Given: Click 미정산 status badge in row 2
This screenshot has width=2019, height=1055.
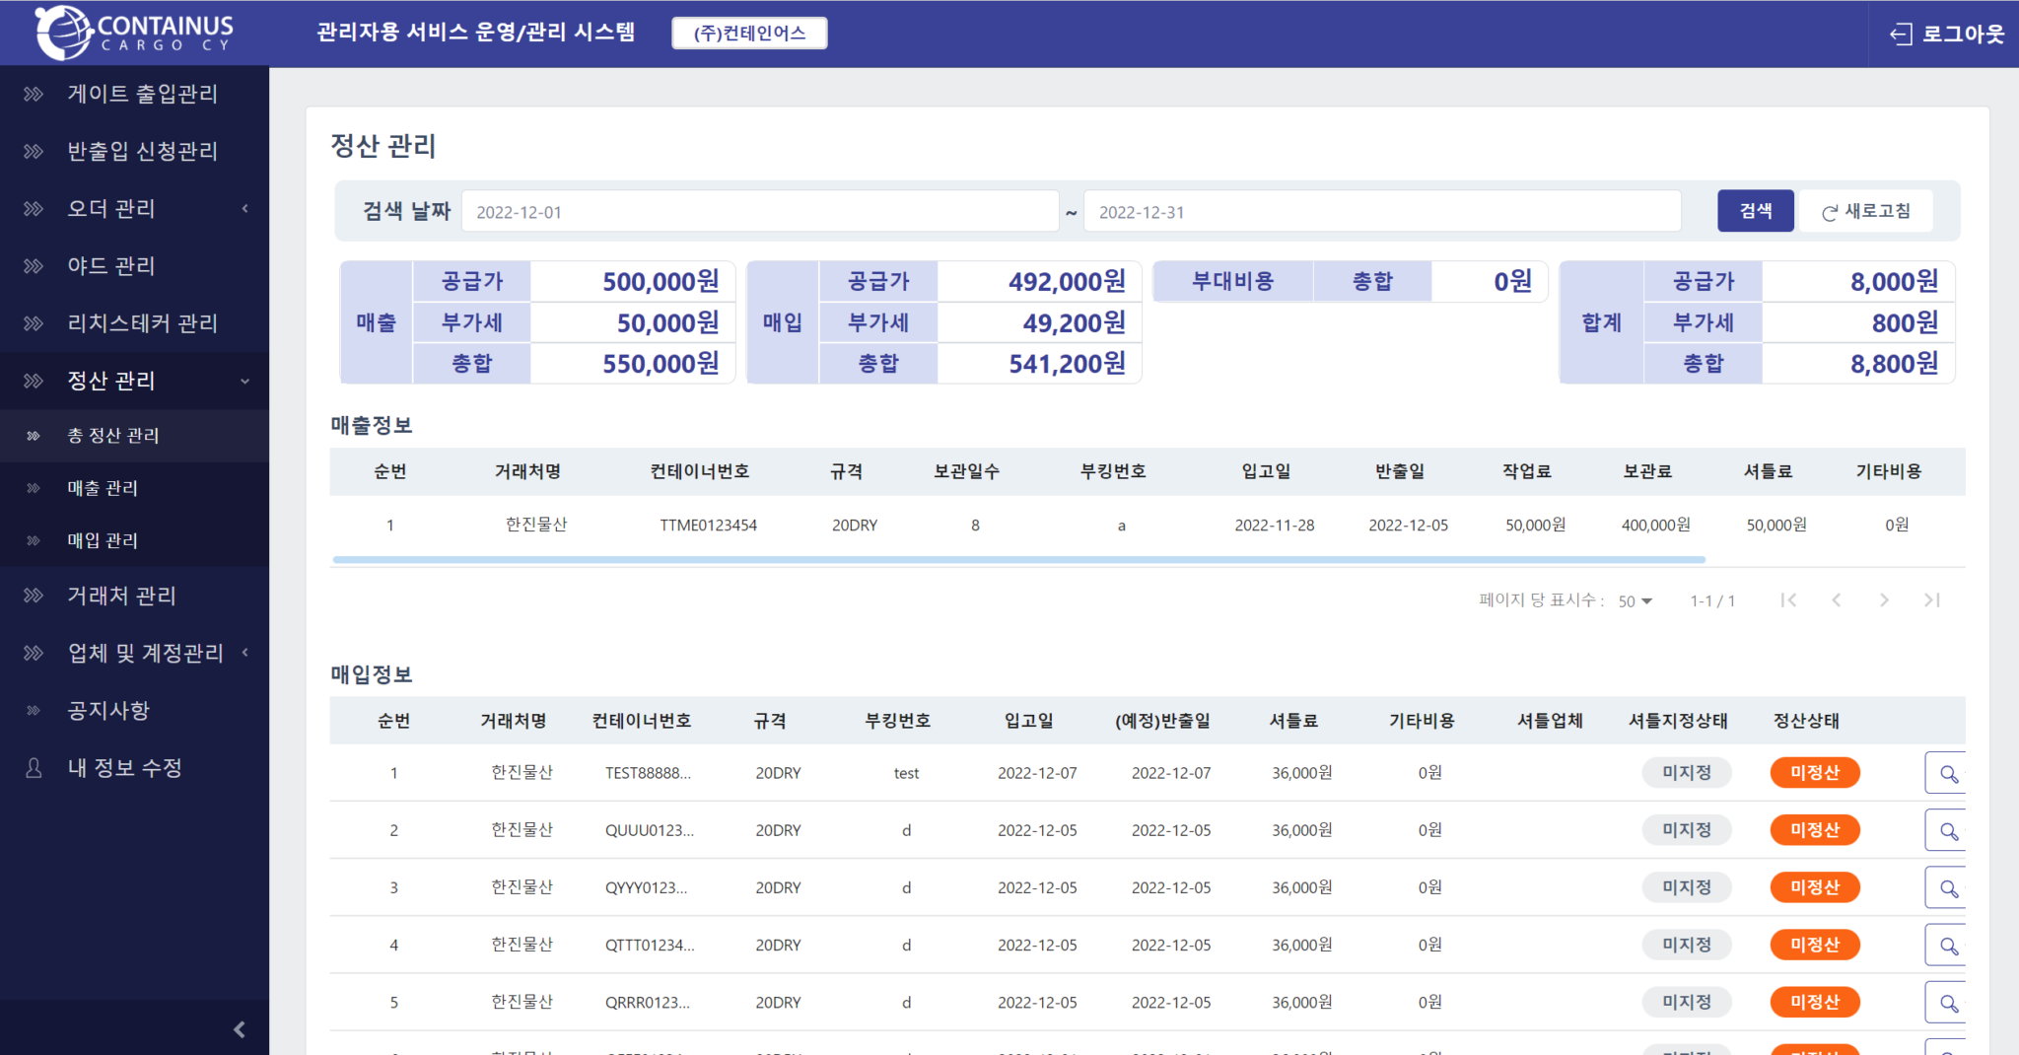Looking at the screenshot, I should point(1814,830).
